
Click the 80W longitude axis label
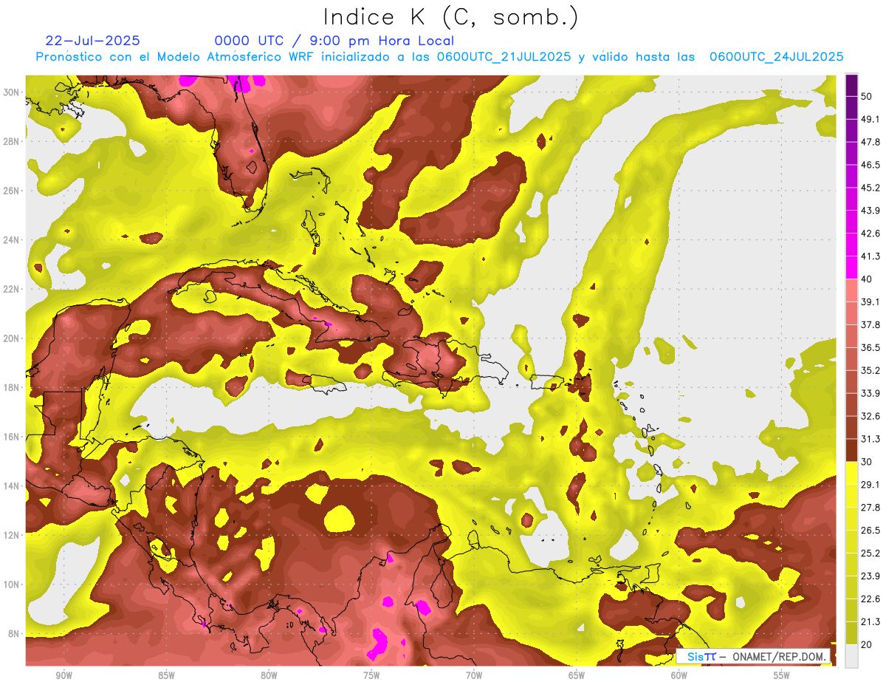coord(269,675)
